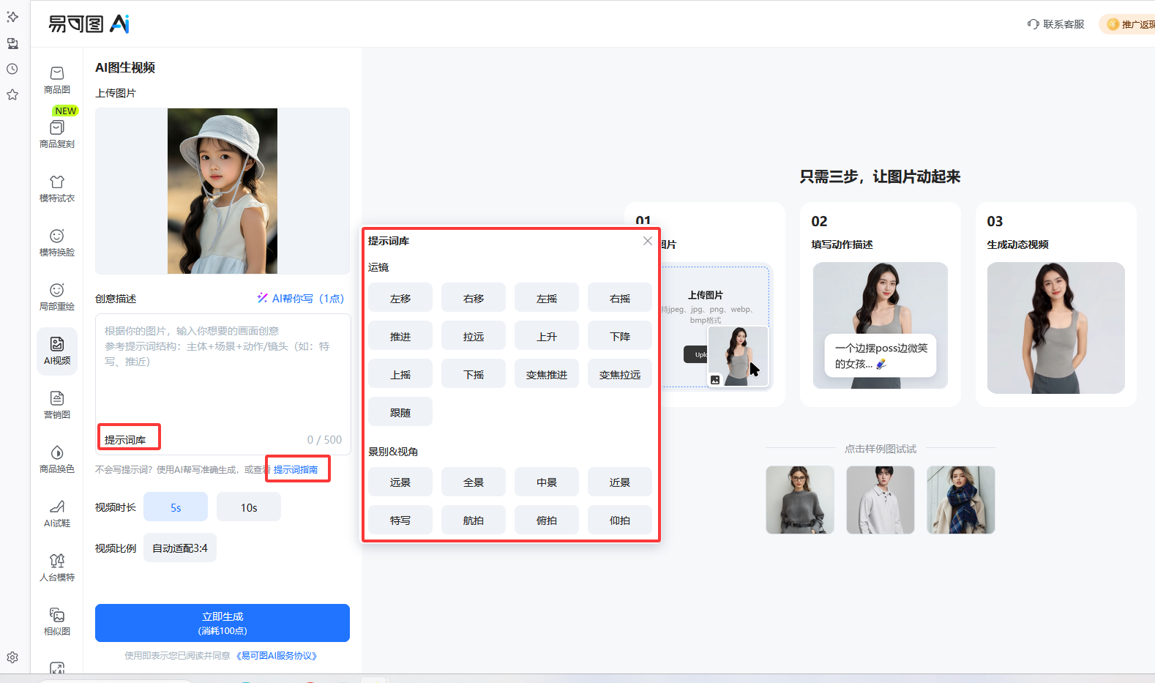This screenshot has width=1155, height=683.
Task: Add the 右移 camera prompt
Action: (474, 298)
